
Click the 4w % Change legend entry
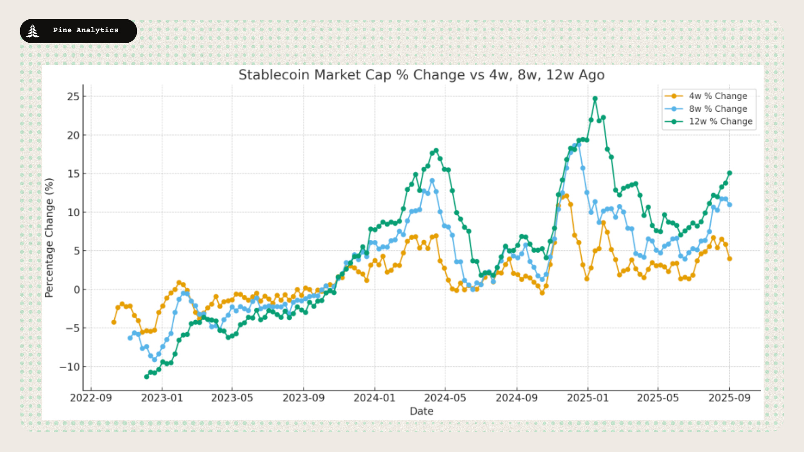pyautogui.click(x=718, y=96)
